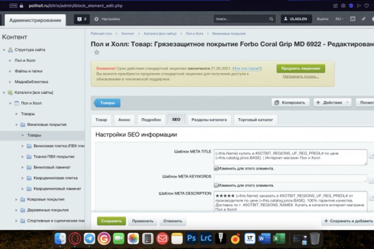Click the green Сохранить button
Viewport: 374px width, 249px height.
[x=111, y=221]
